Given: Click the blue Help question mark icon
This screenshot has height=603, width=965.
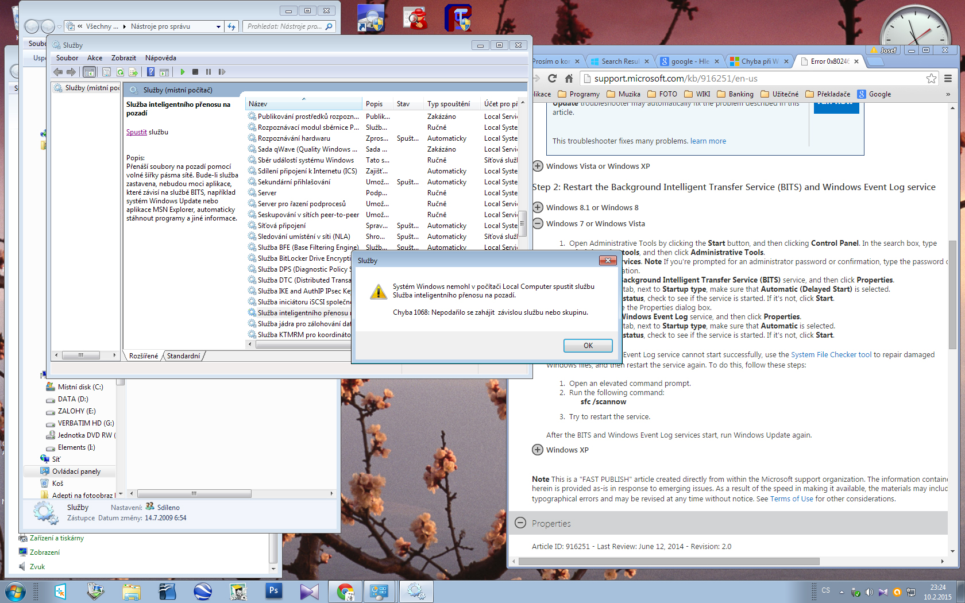Looking at the screenshot, I should [150, 72].
